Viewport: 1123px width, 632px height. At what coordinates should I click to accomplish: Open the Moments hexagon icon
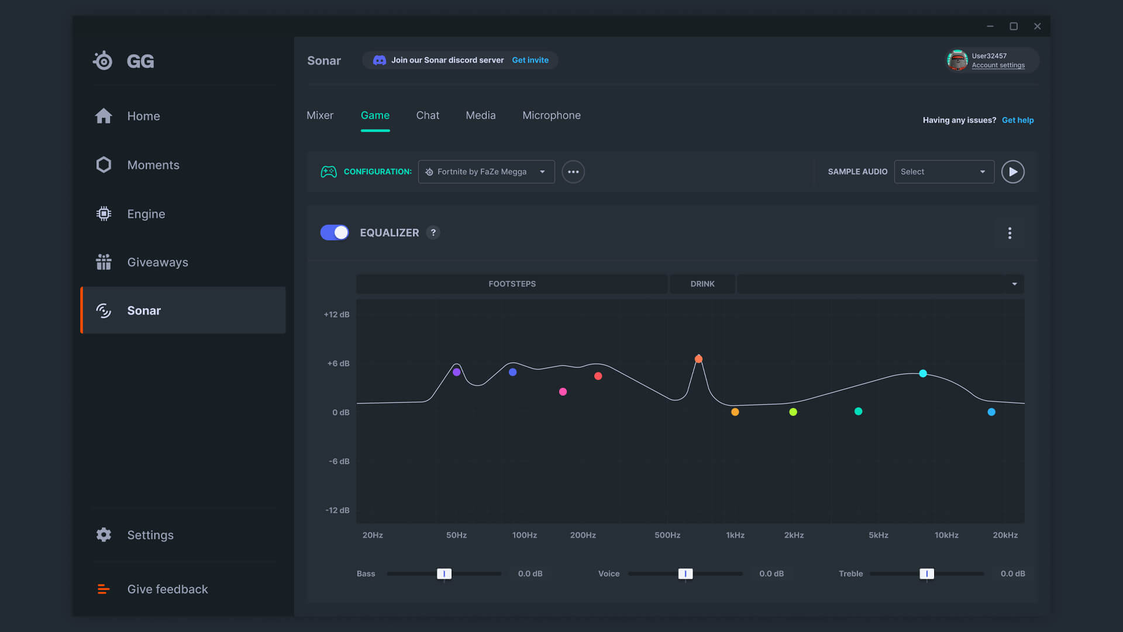click(104, 165)
